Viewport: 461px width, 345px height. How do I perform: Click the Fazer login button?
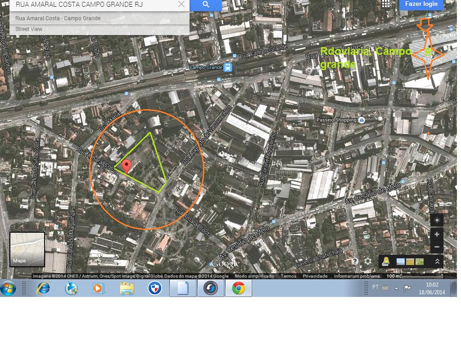tap(421, 4)
